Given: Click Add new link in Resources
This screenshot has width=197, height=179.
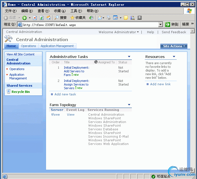Looking at the screenshot, I should click(160, 84).
